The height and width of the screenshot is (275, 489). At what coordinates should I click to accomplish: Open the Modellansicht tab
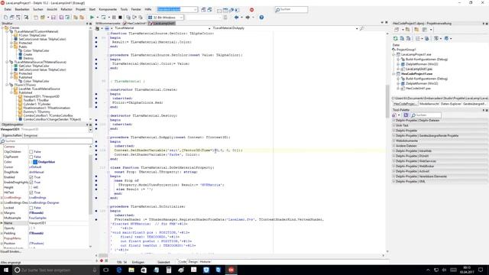pyautogui.click(x=429, y=104)
